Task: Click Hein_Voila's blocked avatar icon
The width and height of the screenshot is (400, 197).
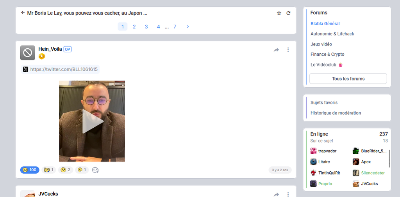Action: pyautogui.click(x=28, y=53)
